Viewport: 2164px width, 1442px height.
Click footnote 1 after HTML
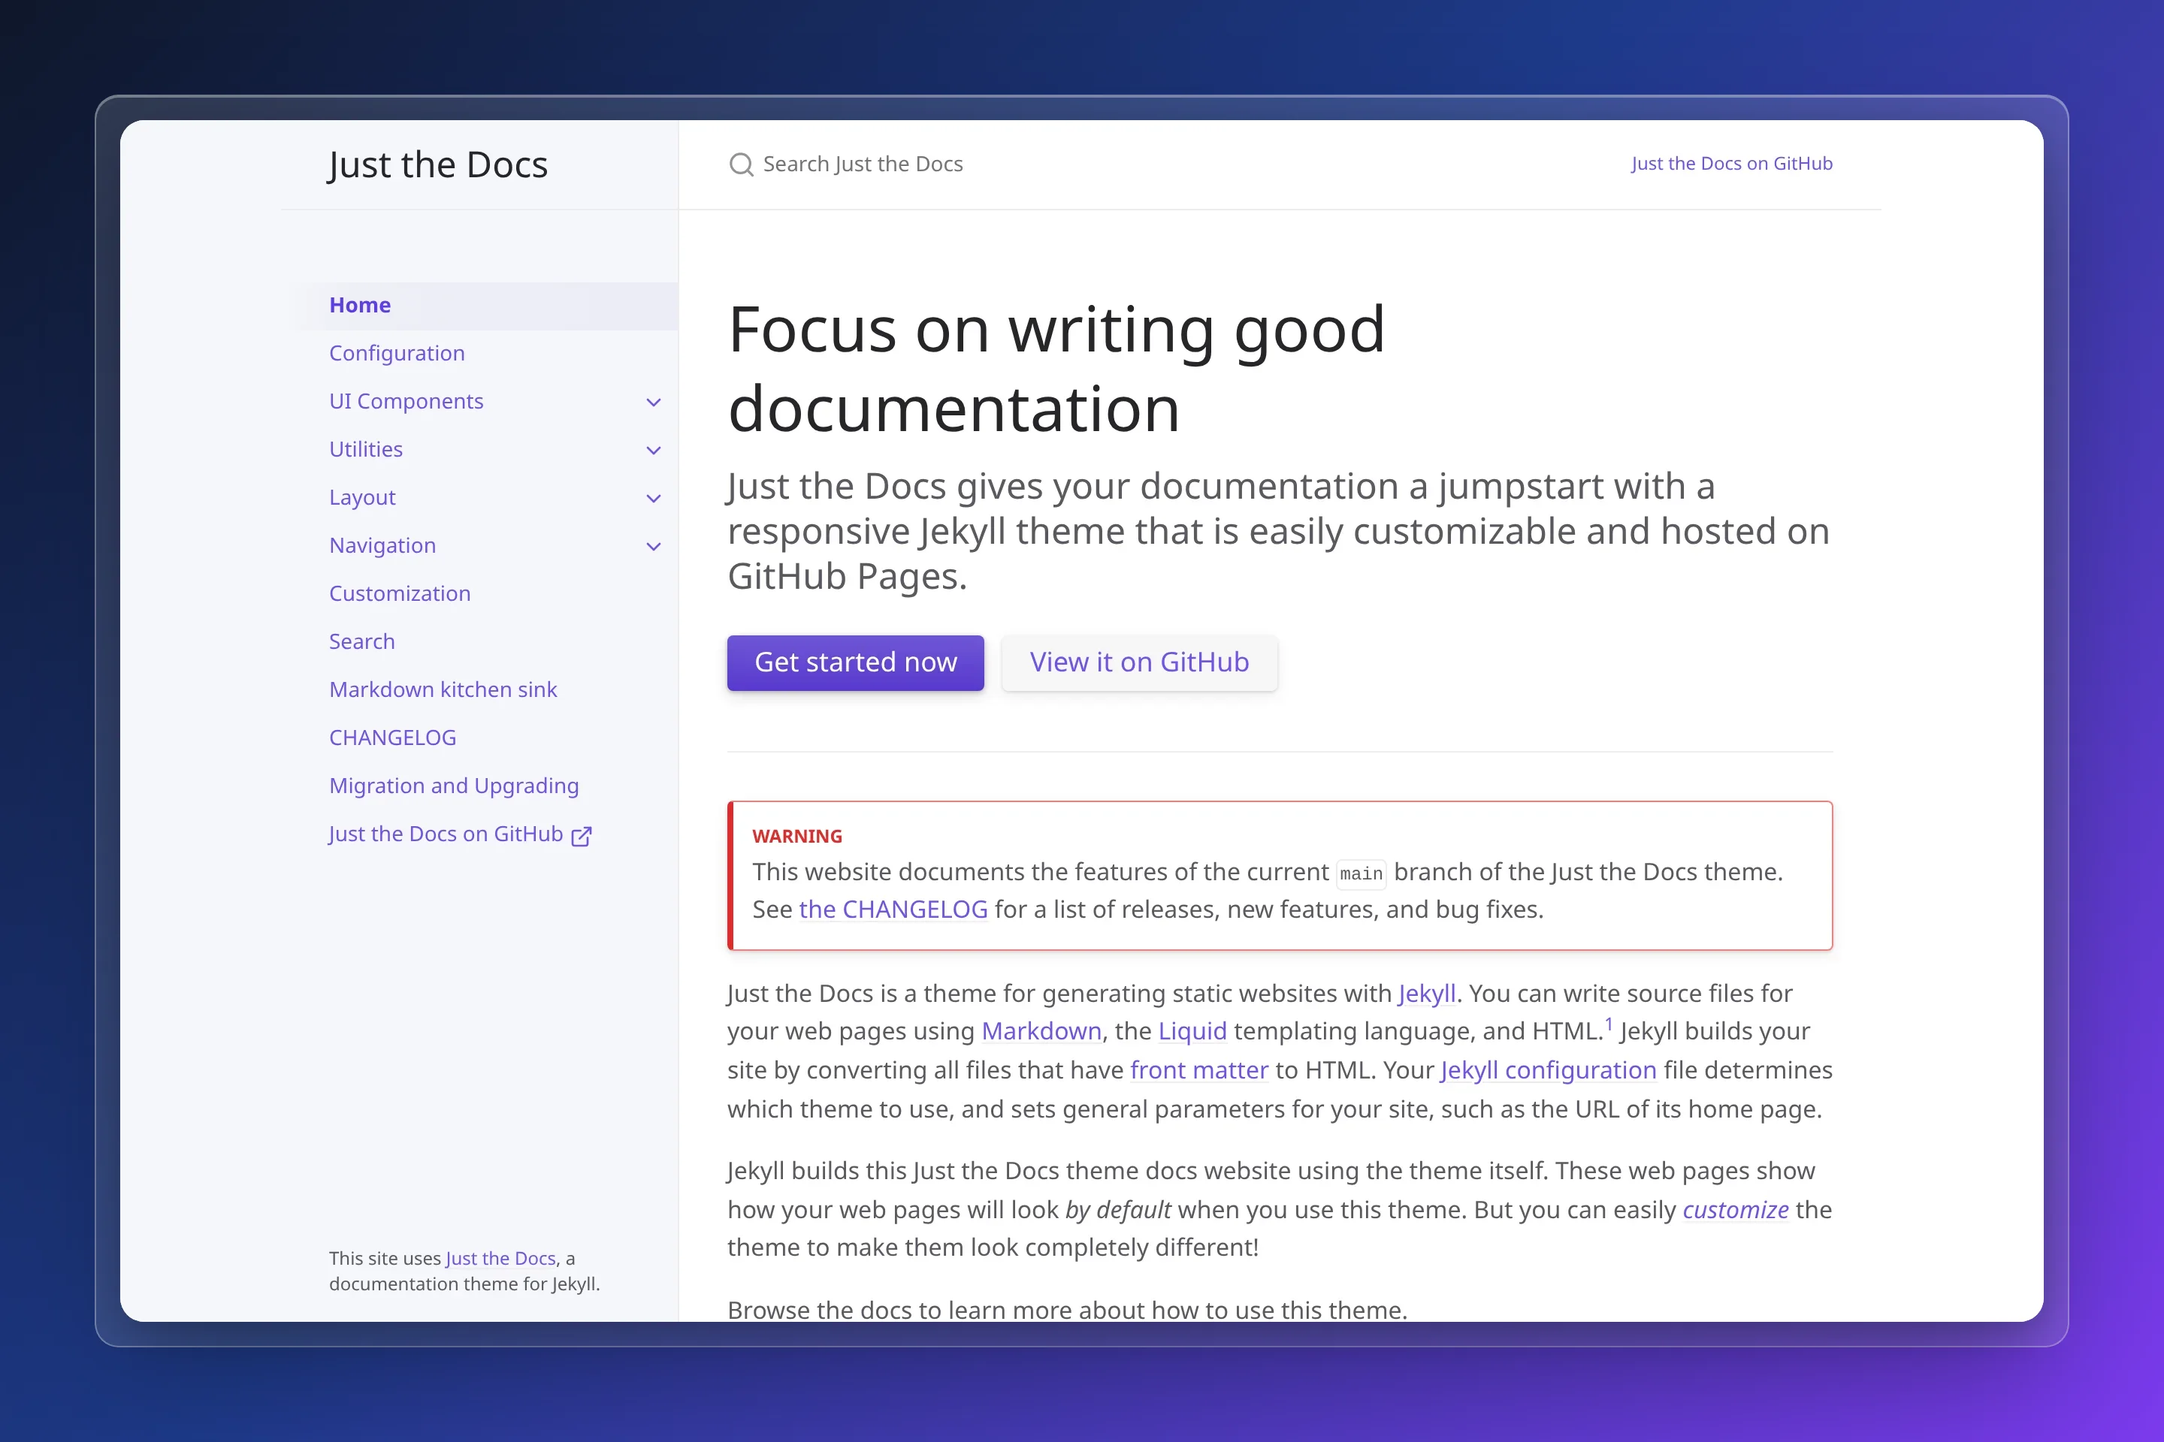click(1608, 1024)
